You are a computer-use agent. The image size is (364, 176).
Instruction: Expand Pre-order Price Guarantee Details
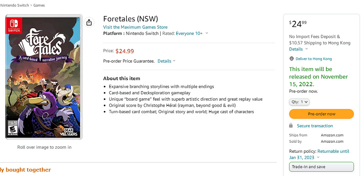(166, 61)
